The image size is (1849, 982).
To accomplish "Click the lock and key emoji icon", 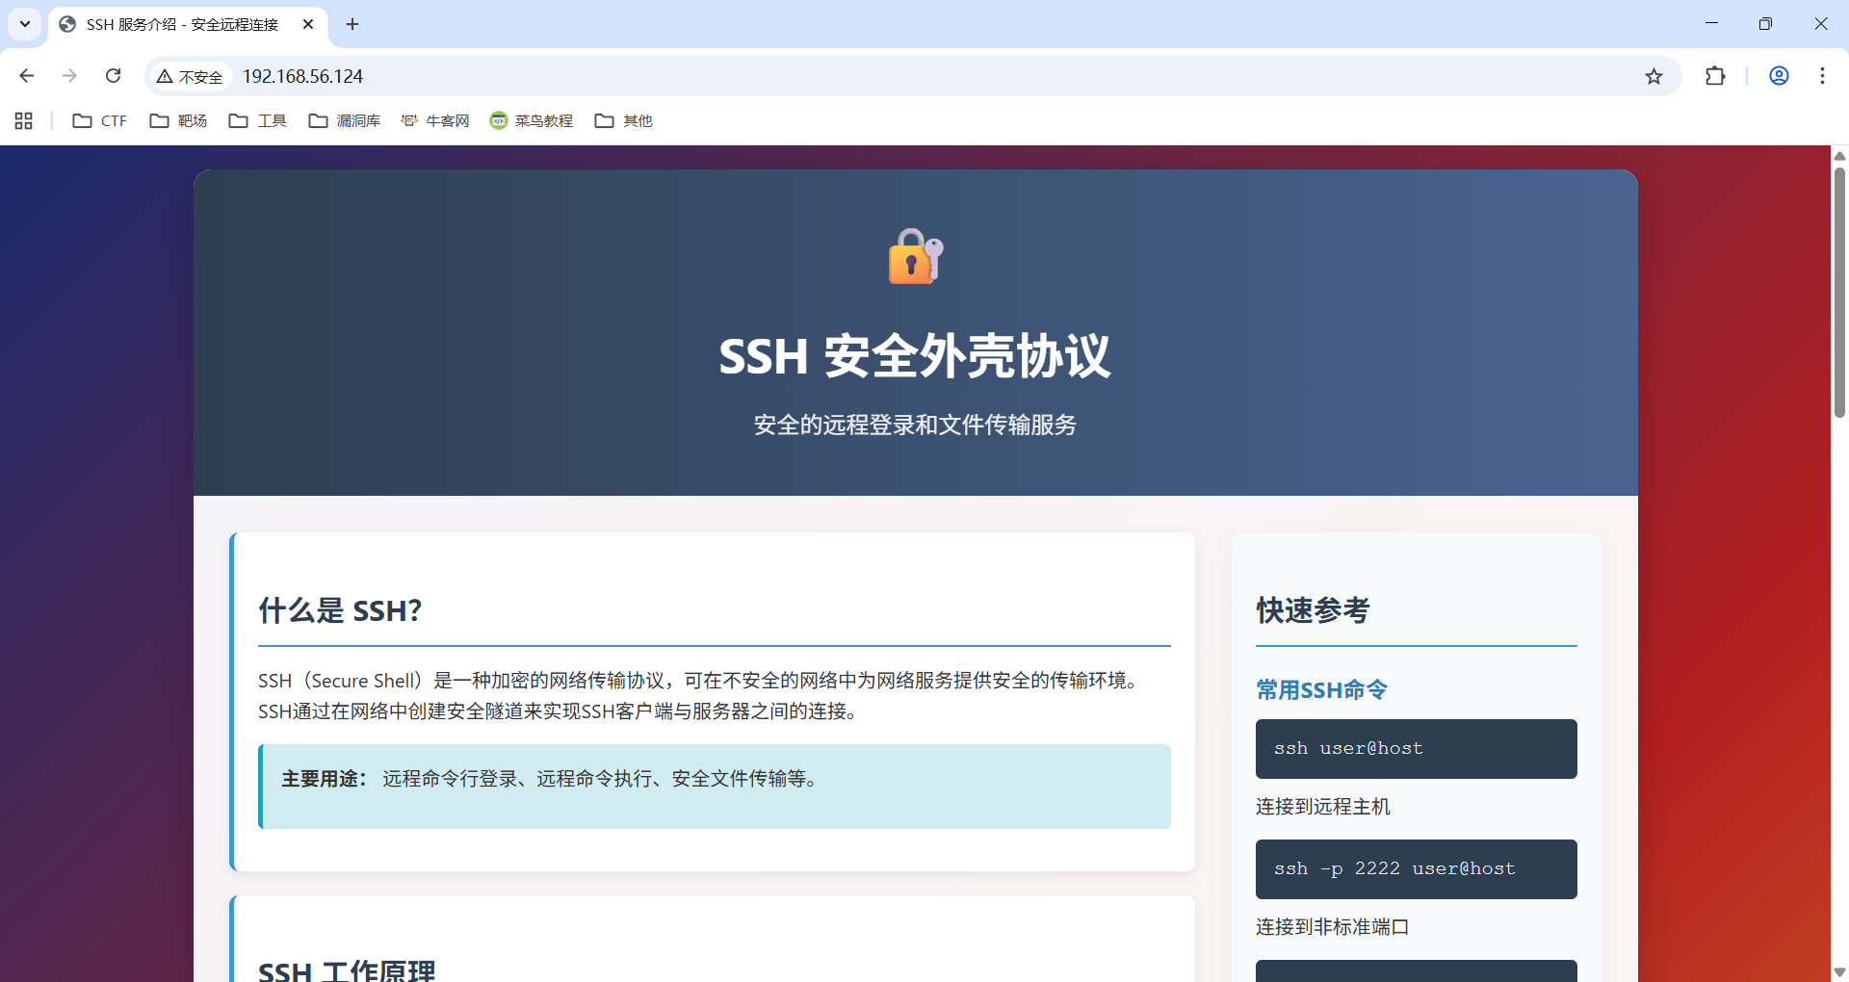I will point(915,256).
